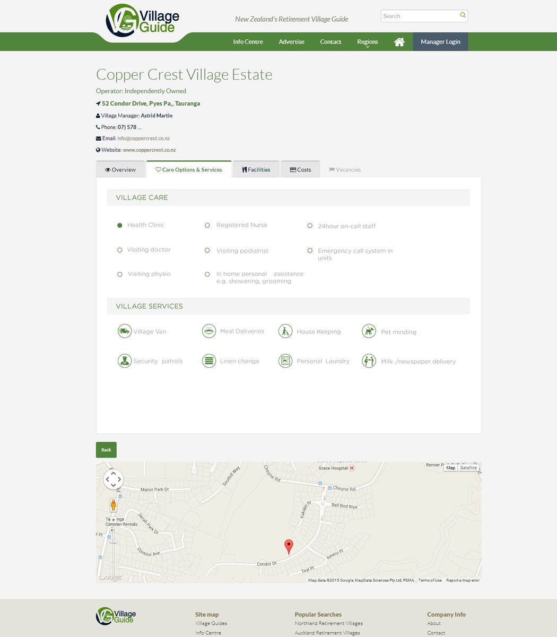This screenshot has height=637, width=557.
Task: Click the Security patrols icon
Action: 124,360
